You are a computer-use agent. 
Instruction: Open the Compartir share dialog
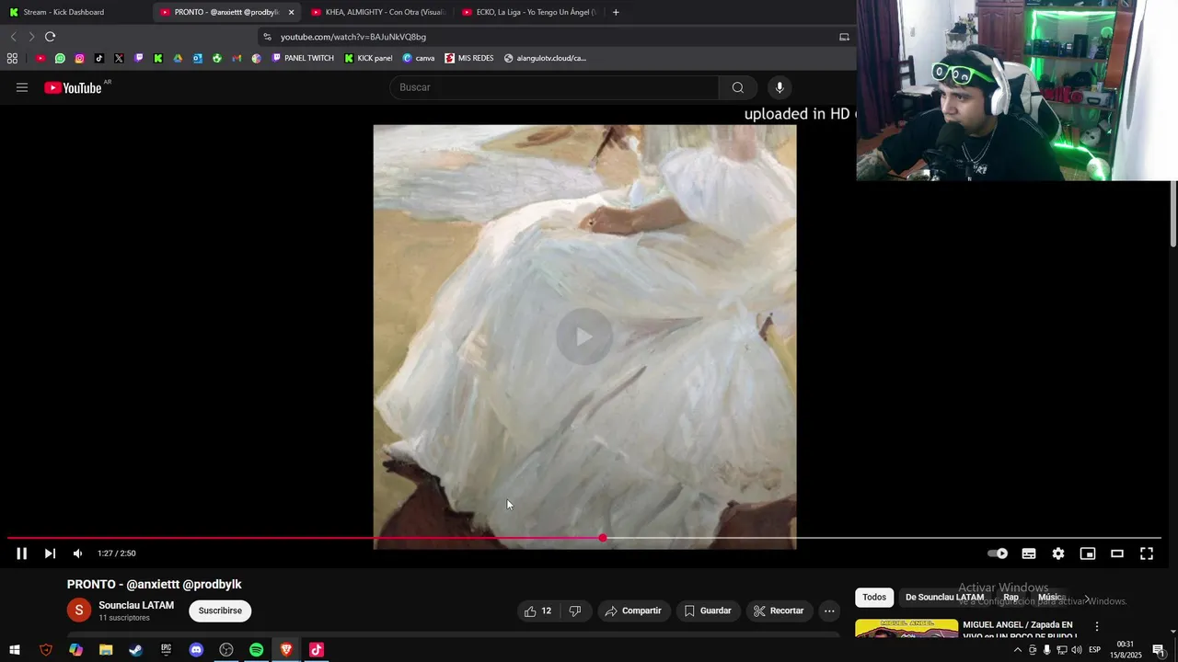[633, 611]
